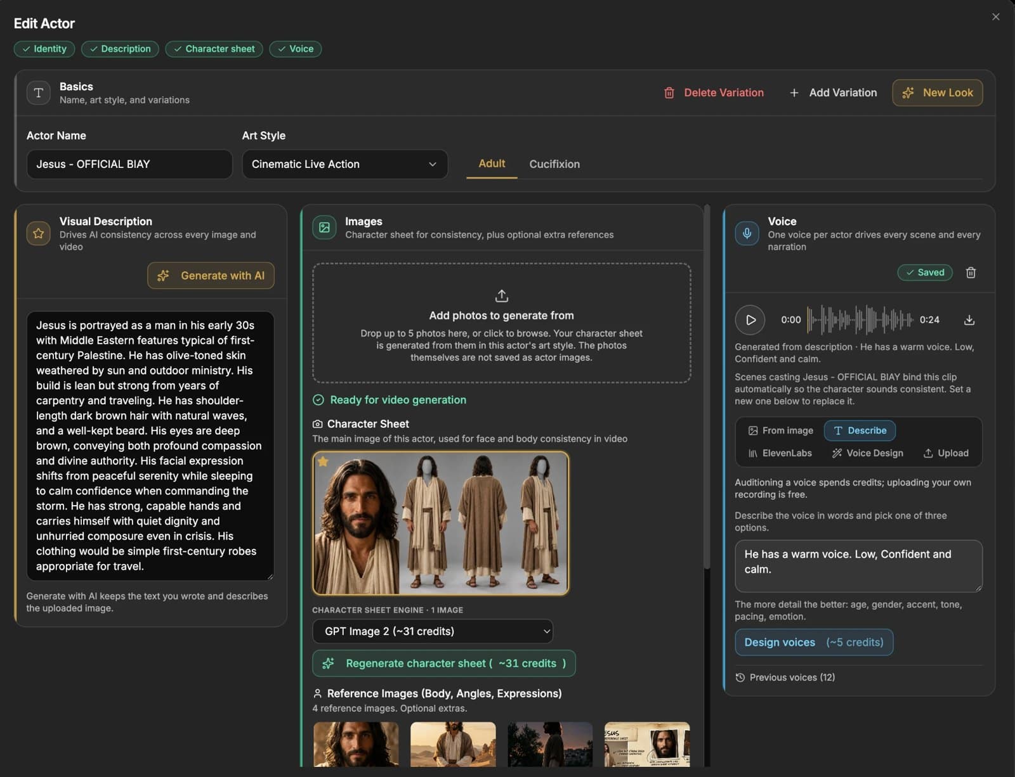Click the Character sheet step chip
This screenshot has width=1015, height=777.
pyautogui.click(x=214, y=49)
